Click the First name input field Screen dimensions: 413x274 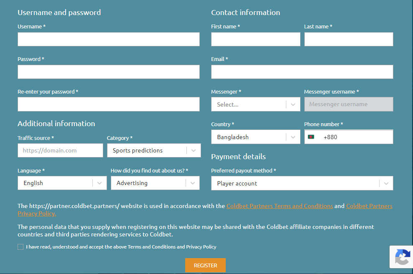click(x=255, y=39)
